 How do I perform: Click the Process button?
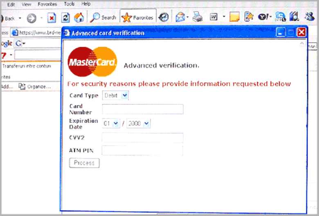tap(84, 163)
